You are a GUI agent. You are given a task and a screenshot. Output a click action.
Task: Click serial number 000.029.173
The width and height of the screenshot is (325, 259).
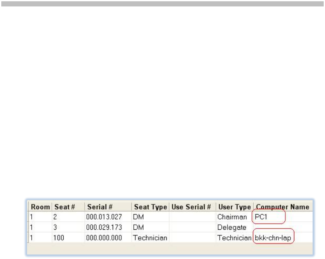(x=104, y=228)
